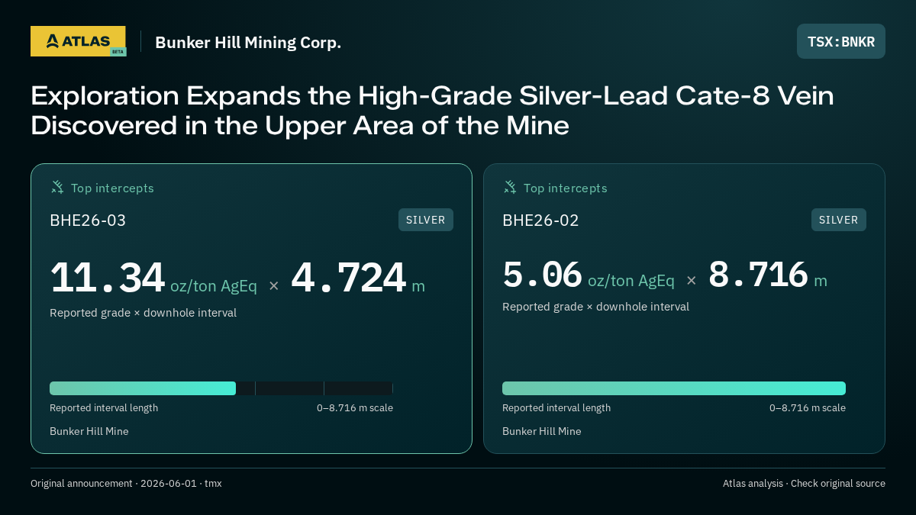Click the Reported grade caption under 5.06
Image resolution: width=916 pixels, height=515 pixels.
(595, 307)
